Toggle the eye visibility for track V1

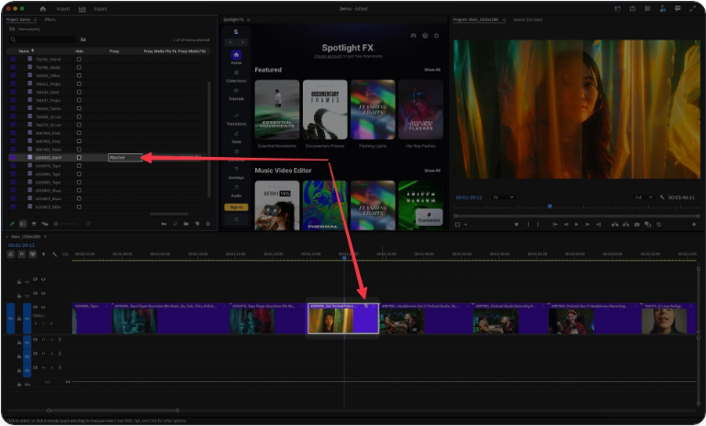click(43, 308)
